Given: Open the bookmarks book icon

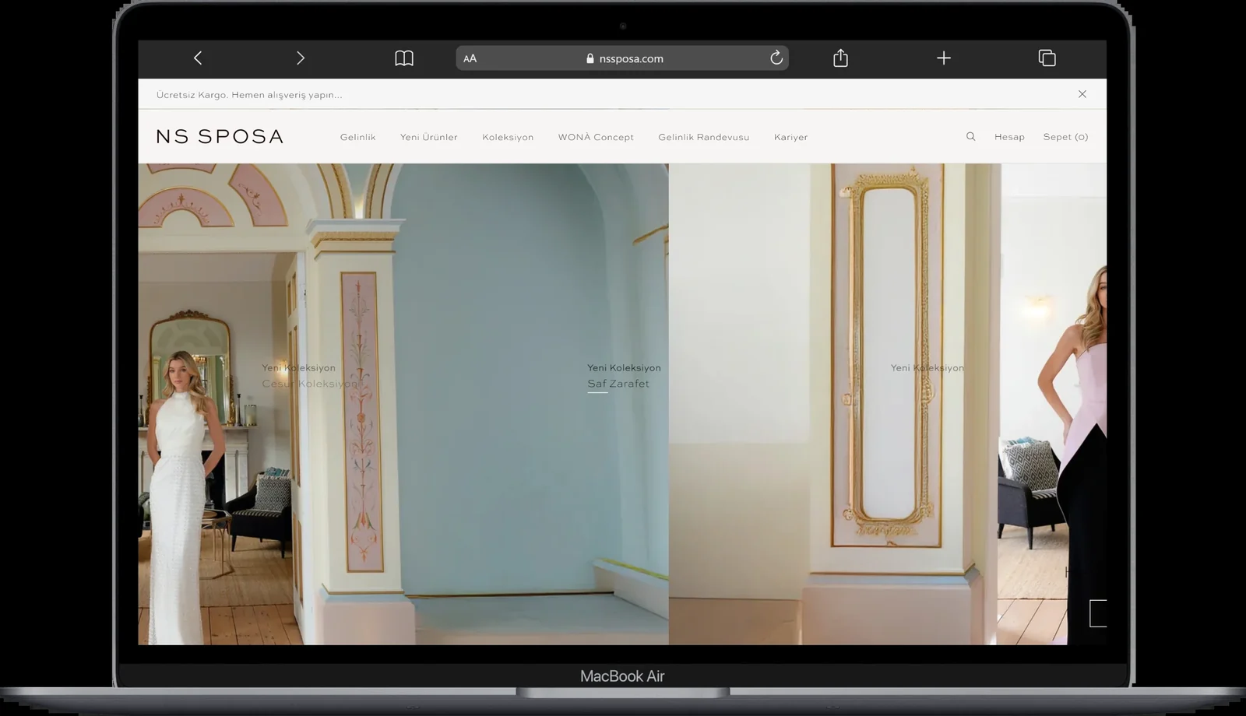Looking at the screenshot, I should (x=404, y=58).
